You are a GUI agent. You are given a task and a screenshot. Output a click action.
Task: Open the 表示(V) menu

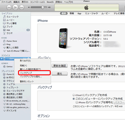(x=25, y=2)
